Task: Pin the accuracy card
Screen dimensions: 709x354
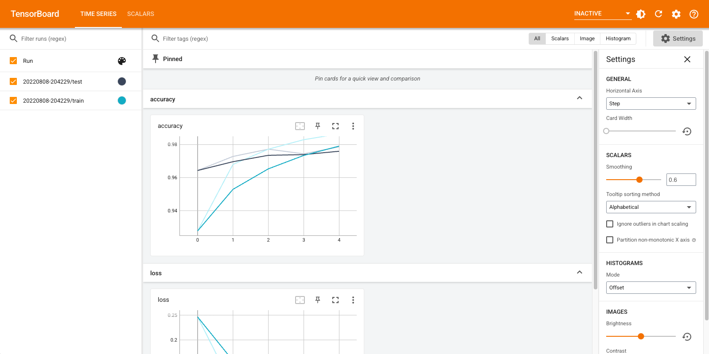Action: point(318,126)
